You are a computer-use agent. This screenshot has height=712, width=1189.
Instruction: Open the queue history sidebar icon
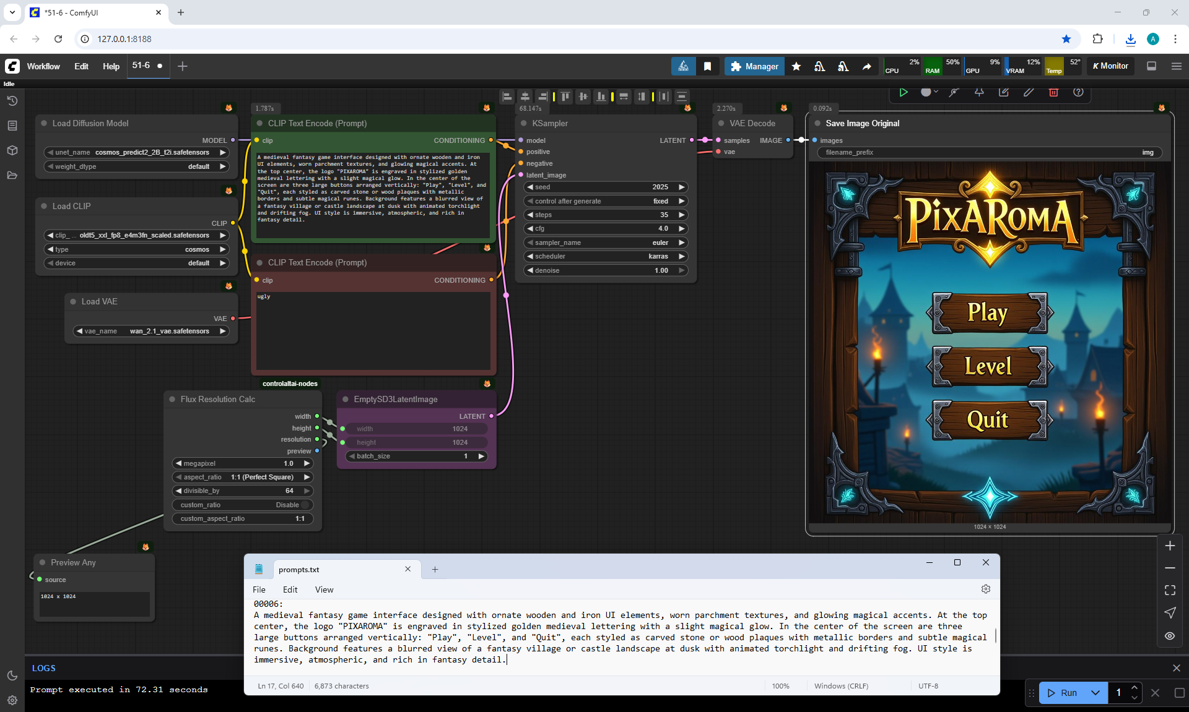point(12,101)
